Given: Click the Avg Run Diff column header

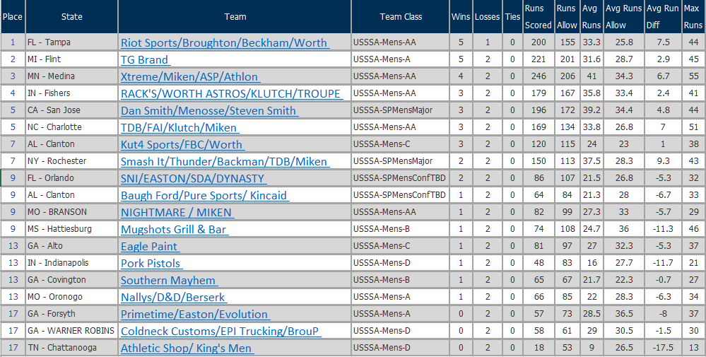Looking at the screenshot, I should pyautogui.click(x=663, y=17).
